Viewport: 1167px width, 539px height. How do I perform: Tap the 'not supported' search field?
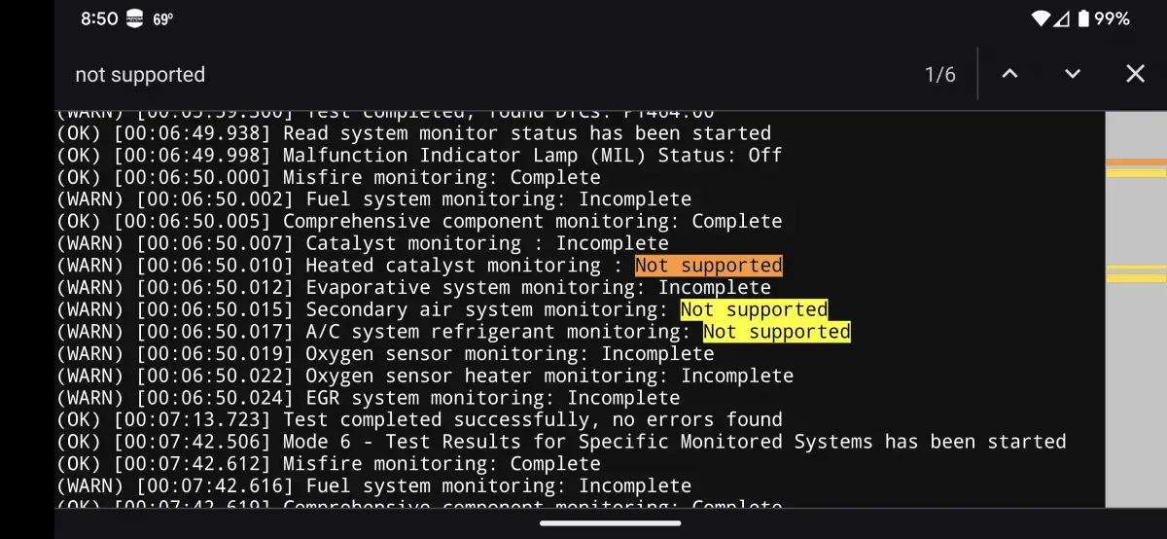486,75
